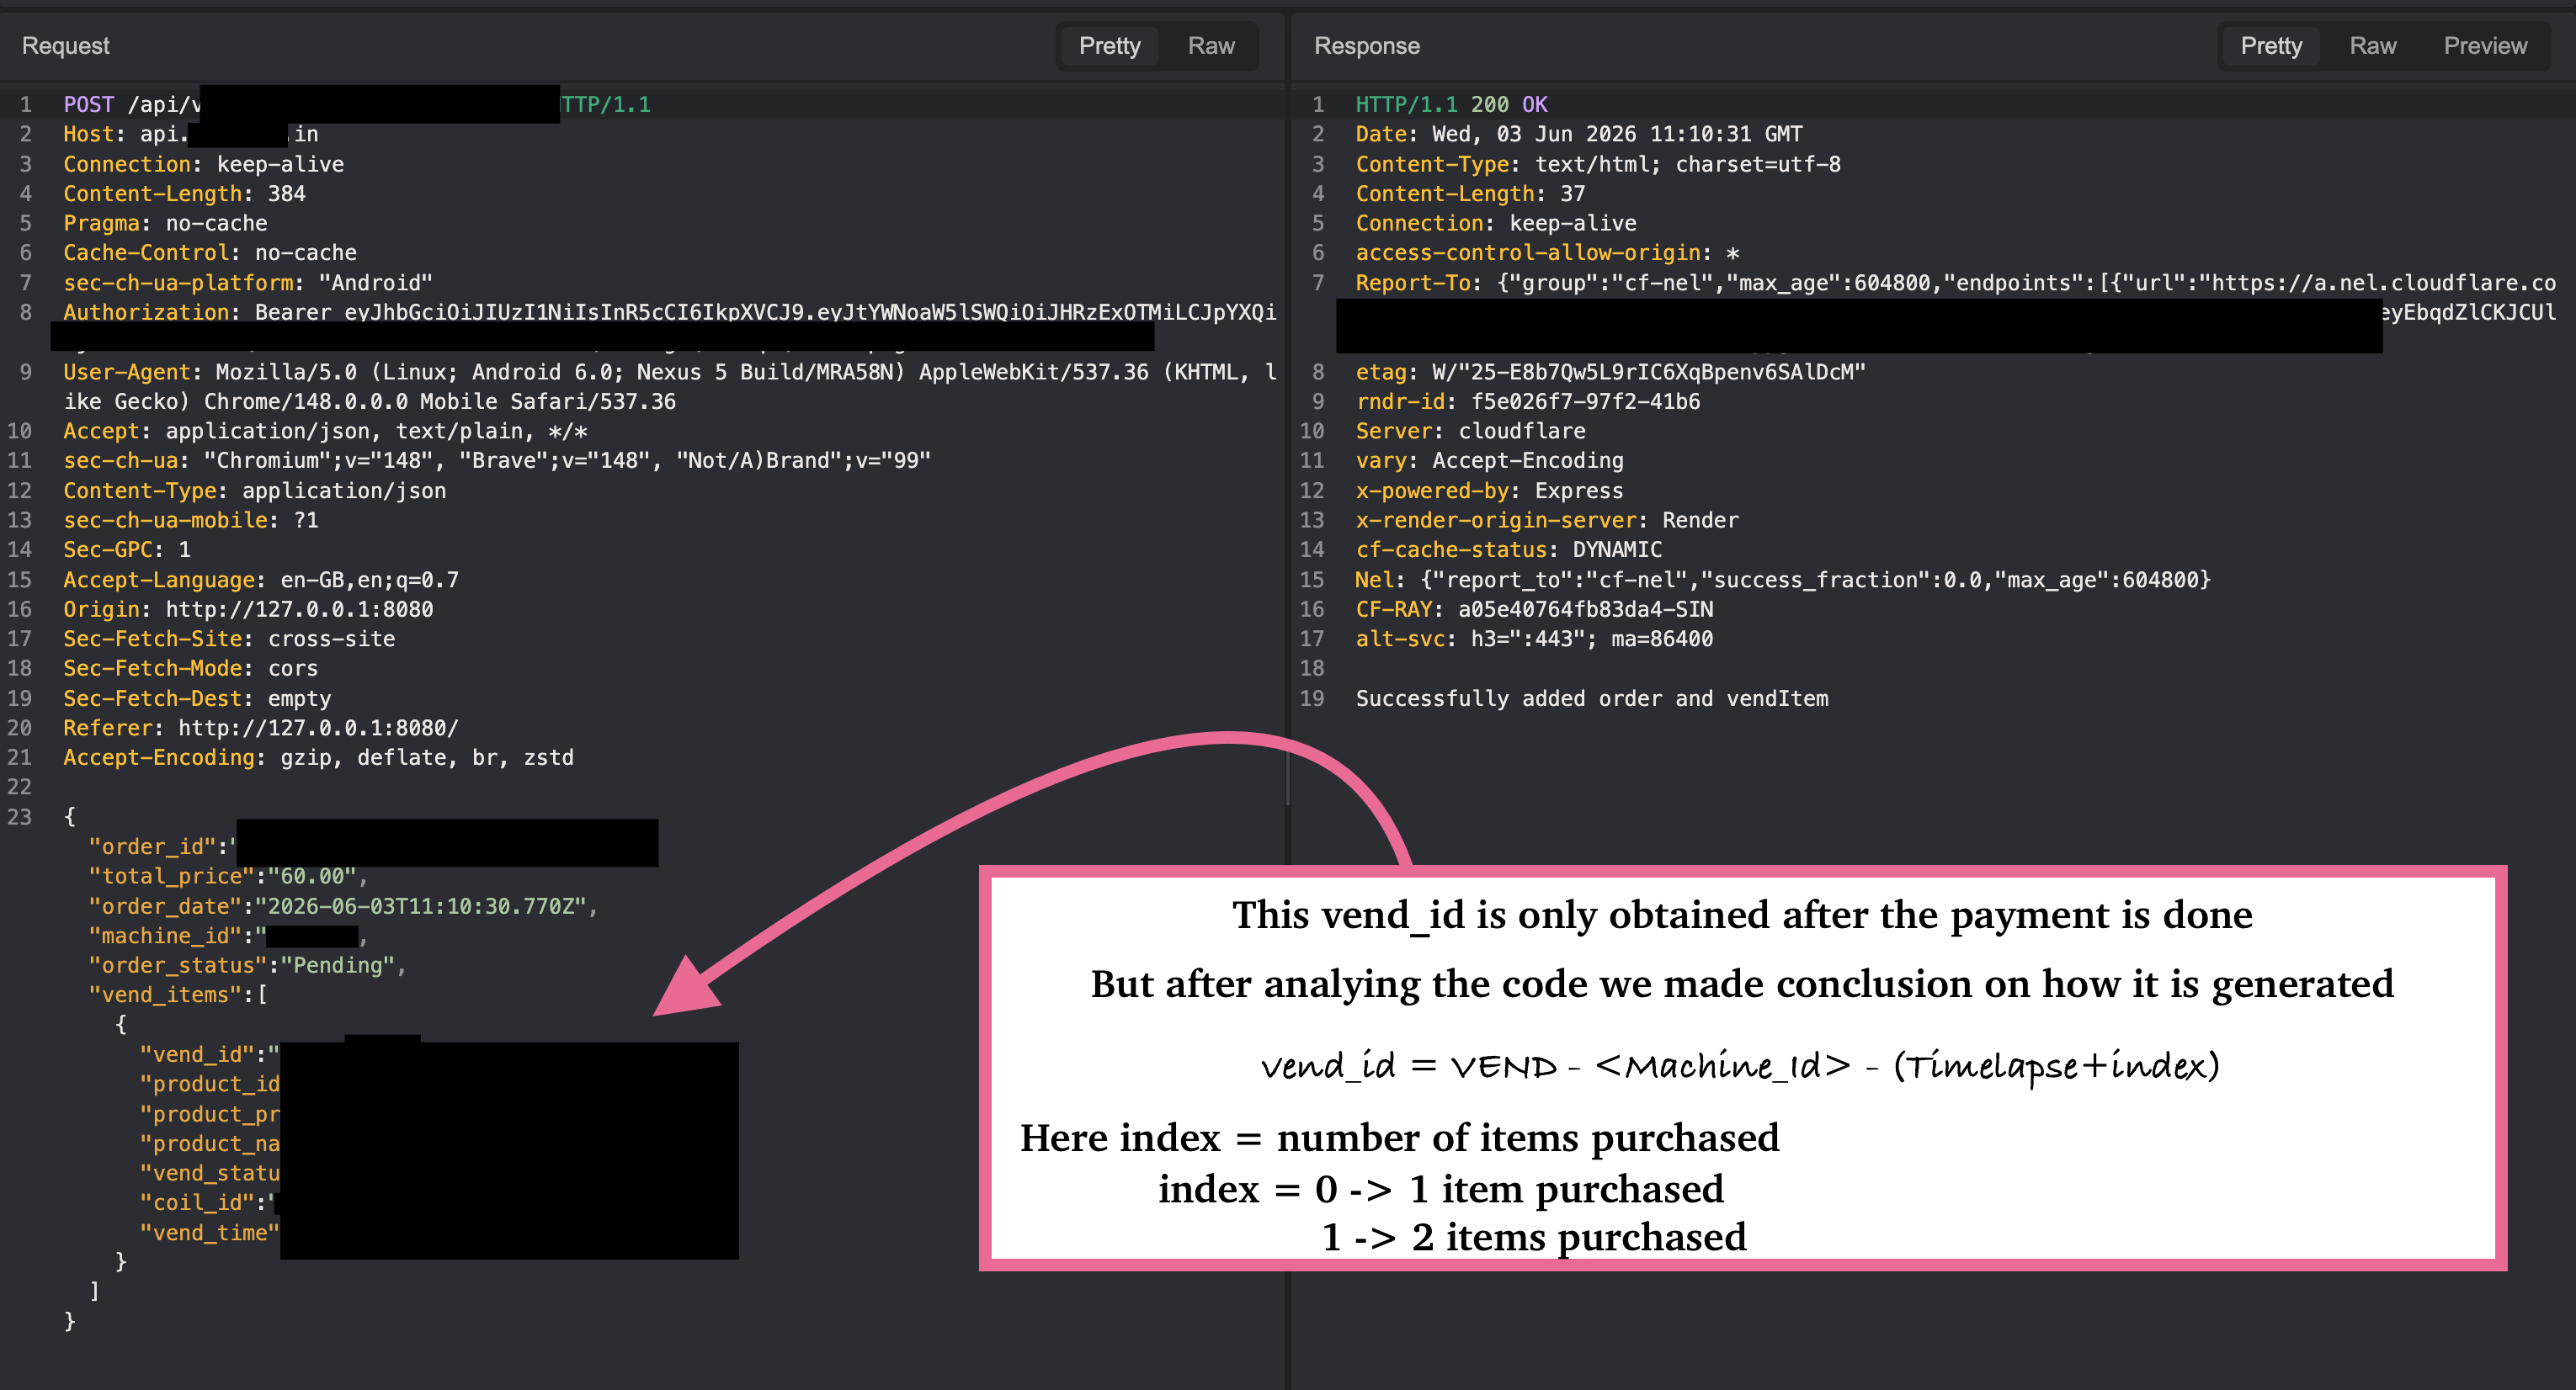Select the "order_id" JSON key
The height and width of the screenshot is (1390, 2576).
click(152, 846)
